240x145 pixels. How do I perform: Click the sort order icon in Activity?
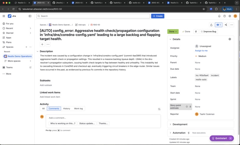click(159, 109)
